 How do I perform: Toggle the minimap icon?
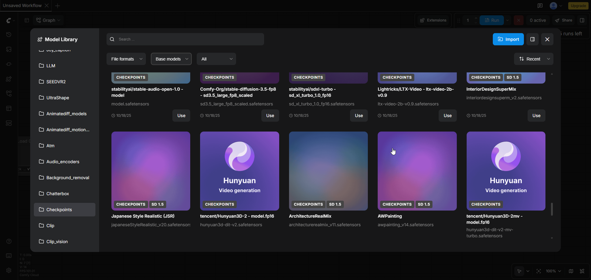tap(571, 271)
